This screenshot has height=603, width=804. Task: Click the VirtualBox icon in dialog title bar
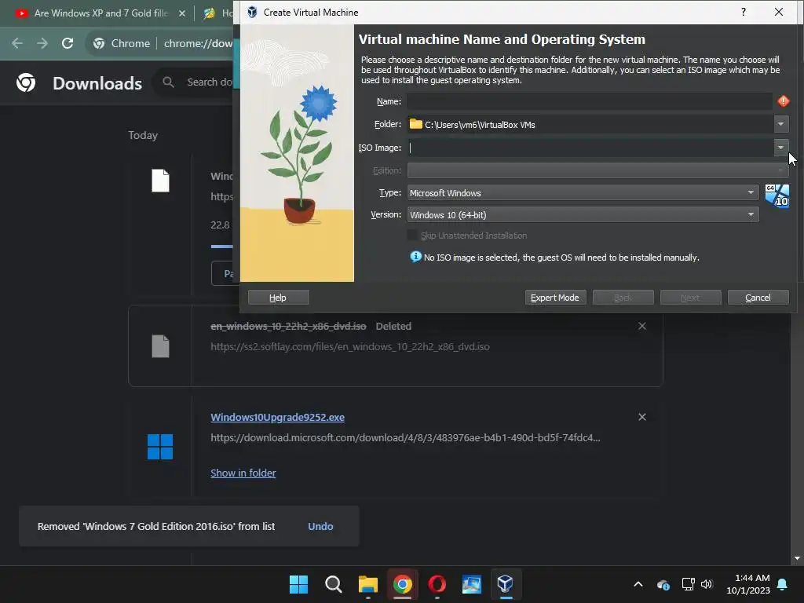click(252, 12)
